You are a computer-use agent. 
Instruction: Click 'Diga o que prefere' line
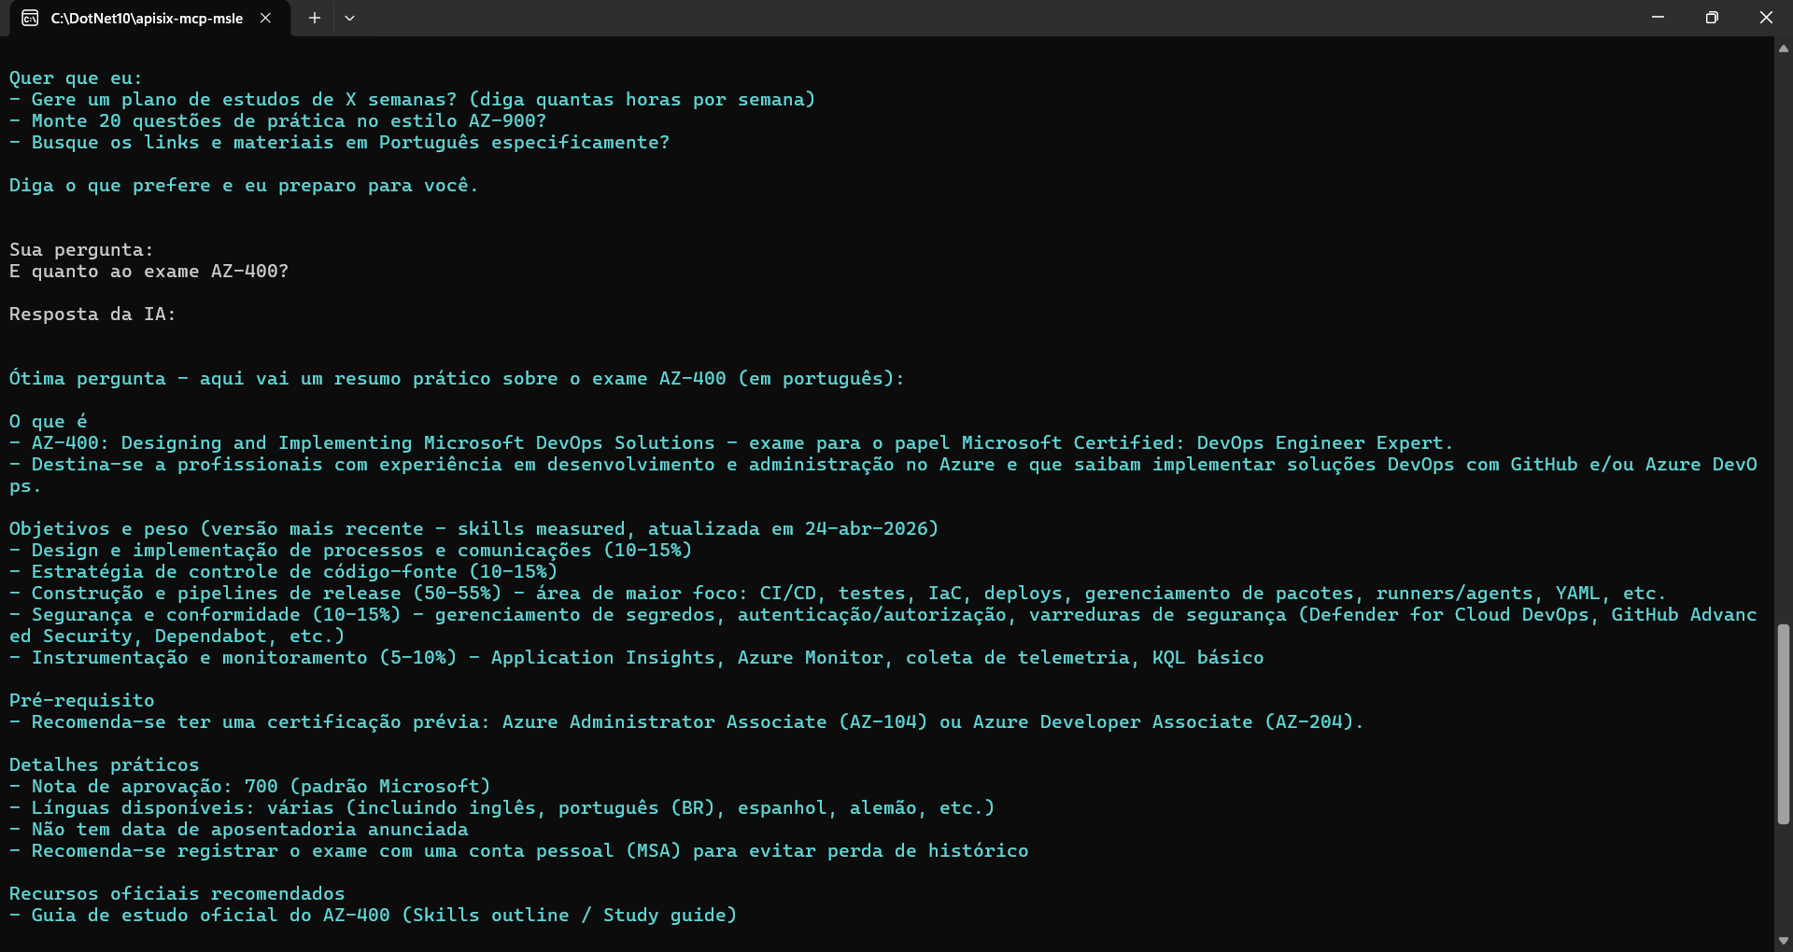coord(244,186)
